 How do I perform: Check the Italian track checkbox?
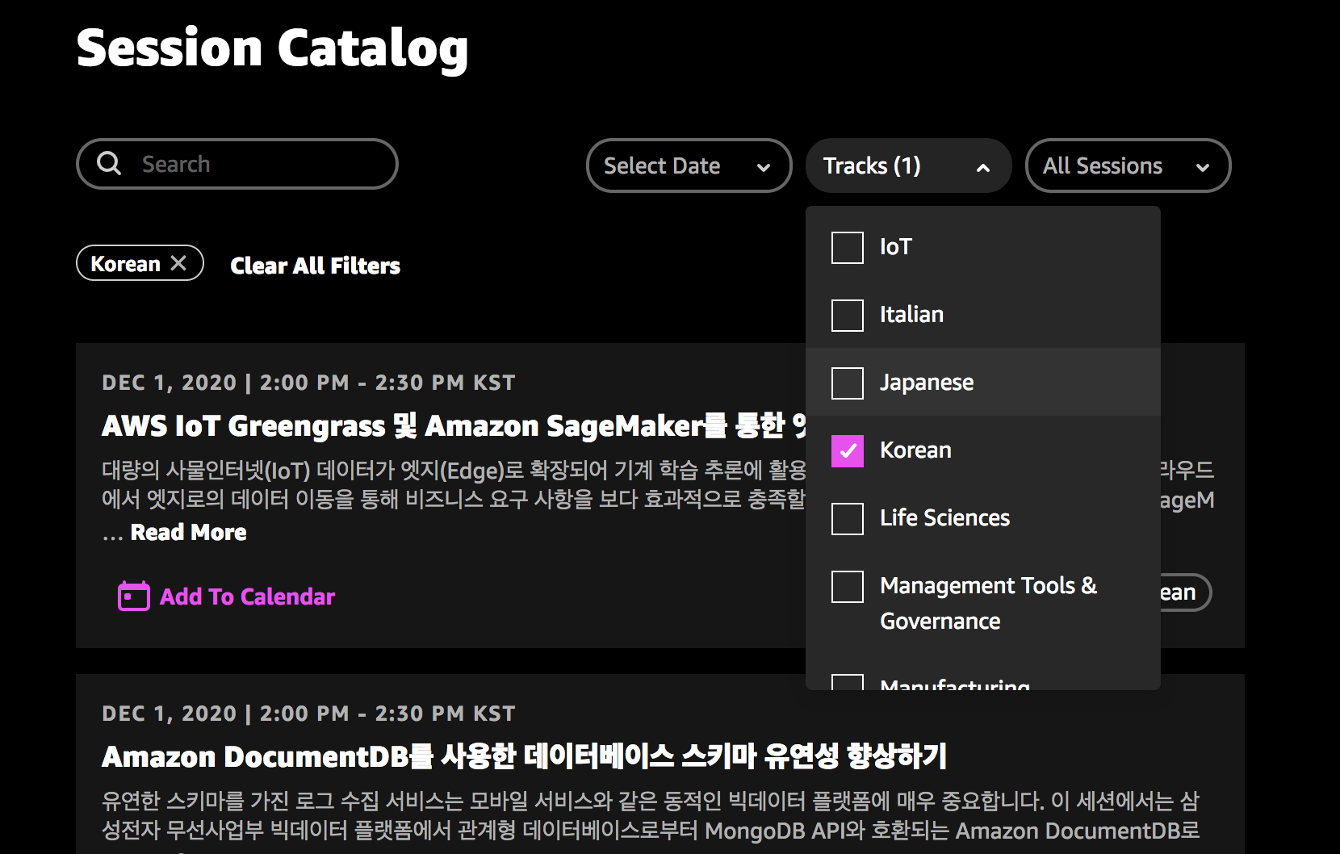pyautogui.click(x=848, y=315)
